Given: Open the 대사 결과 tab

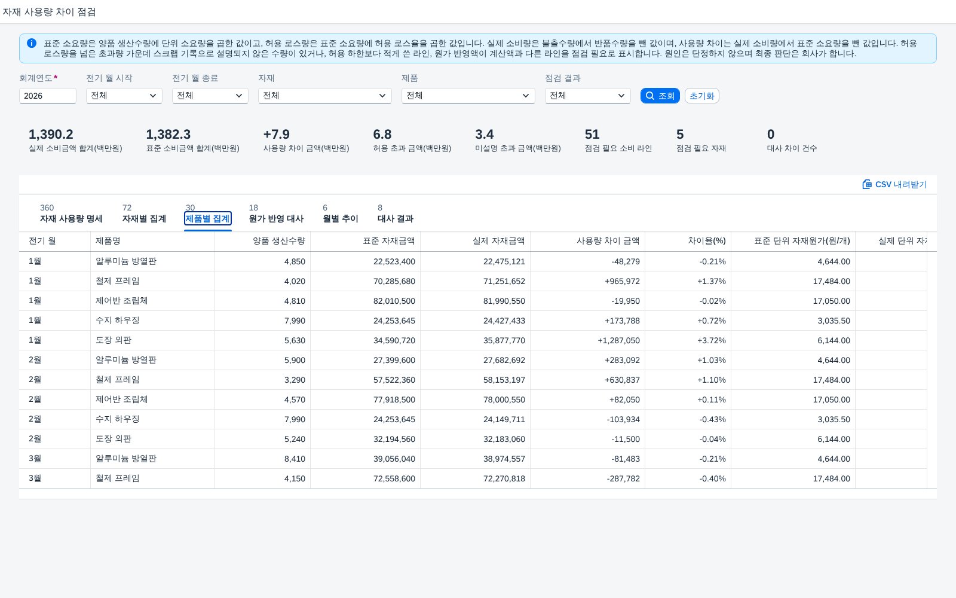Looking at the screenshot, I should pyautogui.click(x=396, y=213).
